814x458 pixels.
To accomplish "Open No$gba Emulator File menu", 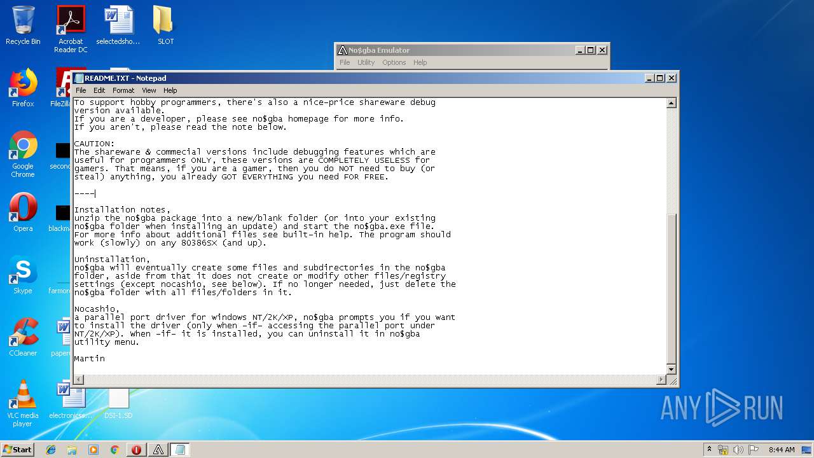I will pos(345,62).
